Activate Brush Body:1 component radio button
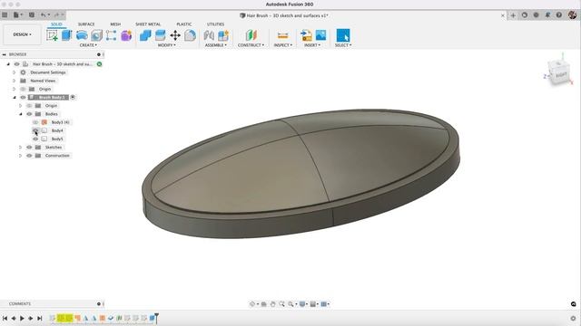This screenshot has width=581, height=326. pos(73,97)
